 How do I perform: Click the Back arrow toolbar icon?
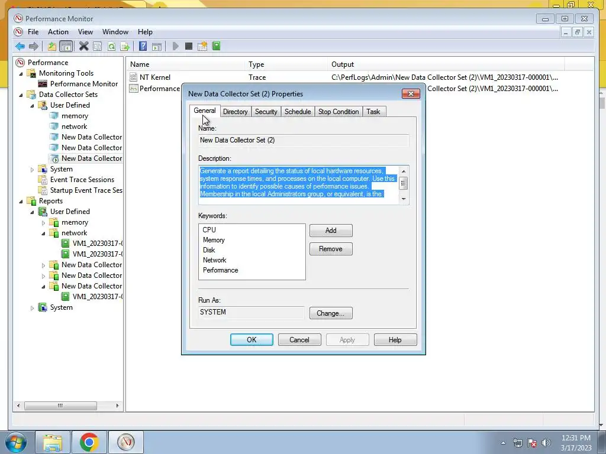pos(20,46)
